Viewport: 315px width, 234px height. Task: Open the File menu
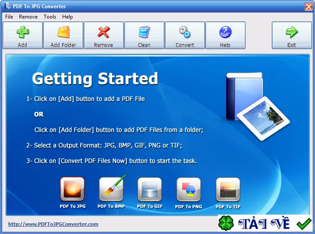pos(9,17)
